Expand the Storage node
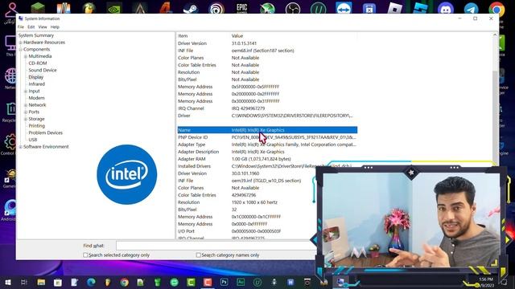The height and width of the screenshot is (289, 515). coord(26,119)
